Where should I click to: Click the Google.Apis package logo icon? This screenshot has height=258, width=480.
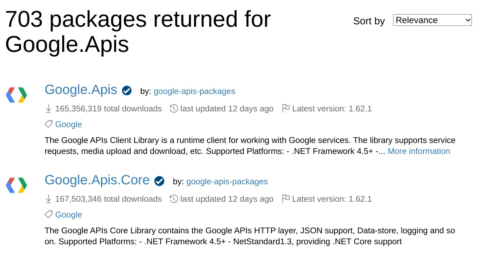17,95
